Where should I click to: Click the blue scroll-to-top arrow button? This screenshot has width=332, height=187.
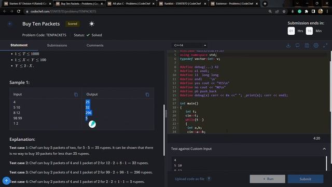tap(6, 181)
